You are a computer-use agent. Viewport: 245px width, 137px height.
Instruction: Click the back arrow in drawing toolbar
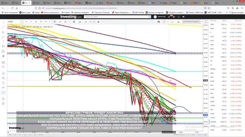click(x=3, y=56)
